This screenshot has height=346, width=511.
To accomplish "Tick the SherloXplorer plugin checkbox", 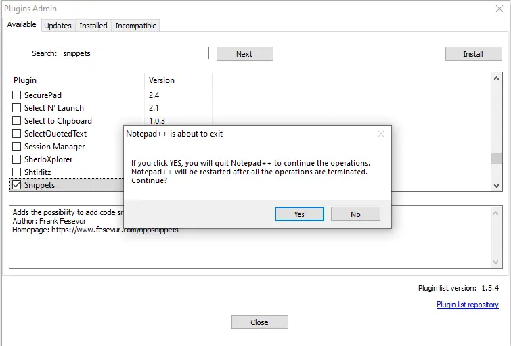I will pos(17,159).
